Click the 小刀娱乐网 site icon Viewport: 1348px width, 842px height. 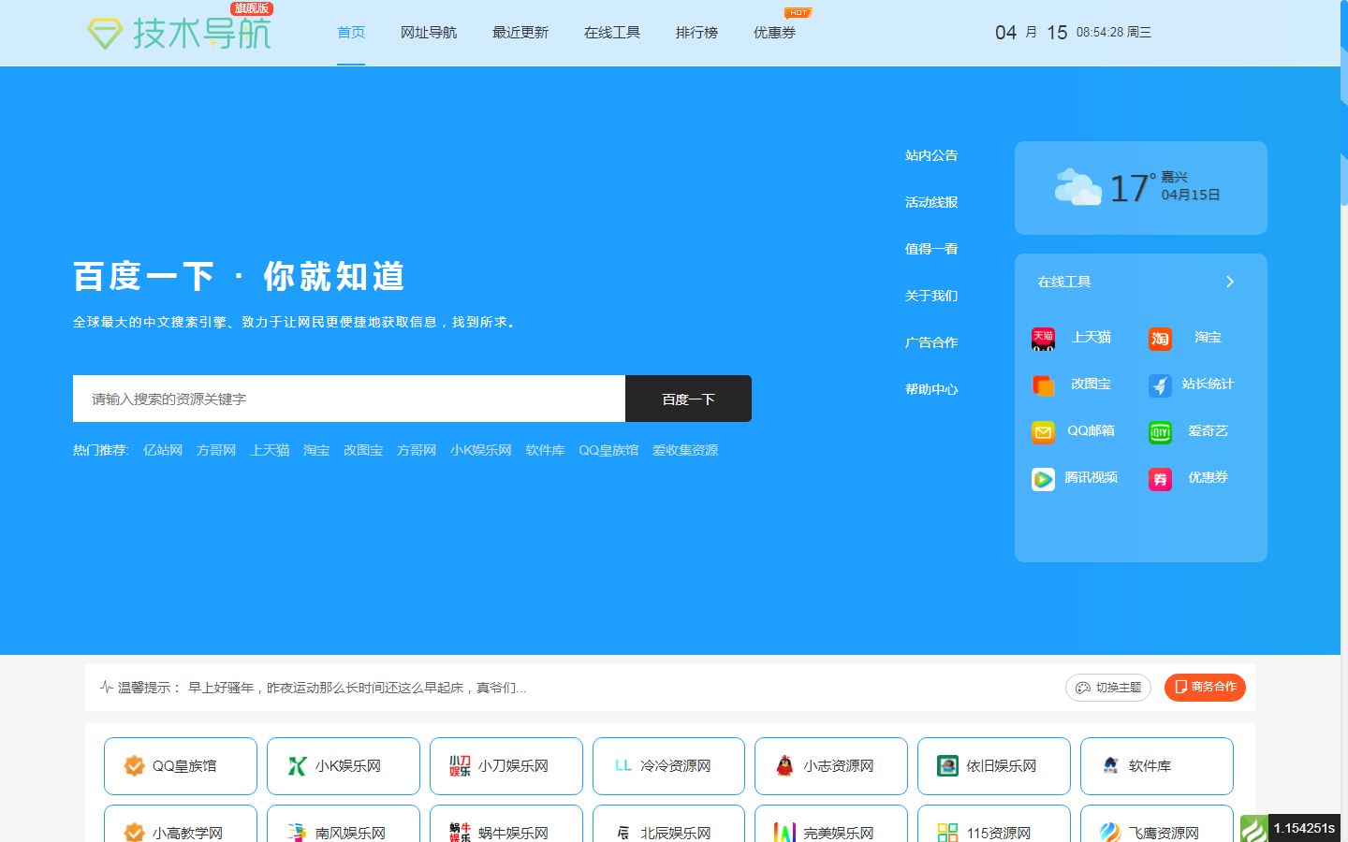(460, 766)
